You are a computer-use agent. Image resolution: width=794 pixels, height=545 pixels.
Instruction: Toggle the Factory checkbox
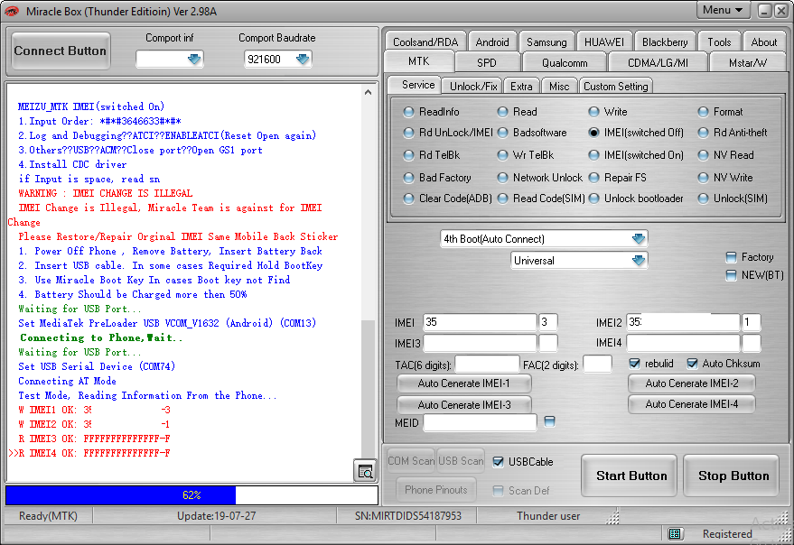coord(731,257)
